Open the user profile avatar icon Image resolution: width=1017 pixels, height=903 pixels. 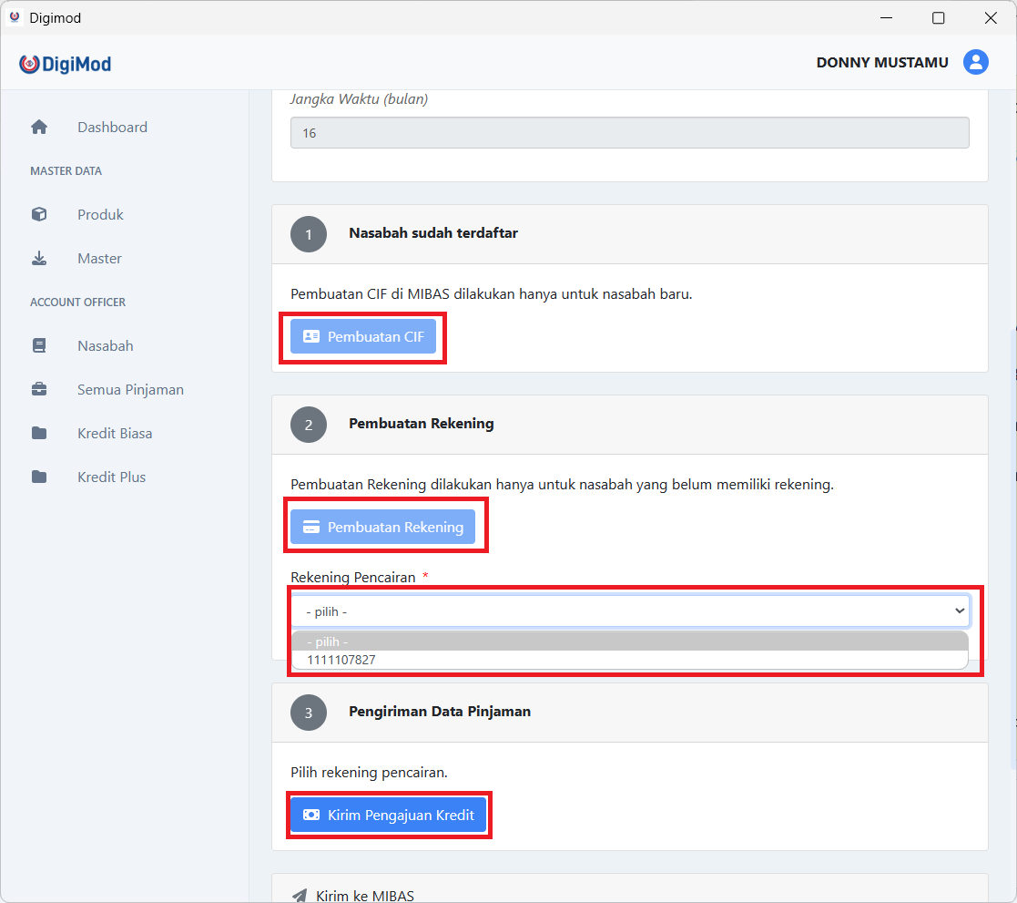tap(975, 62)
